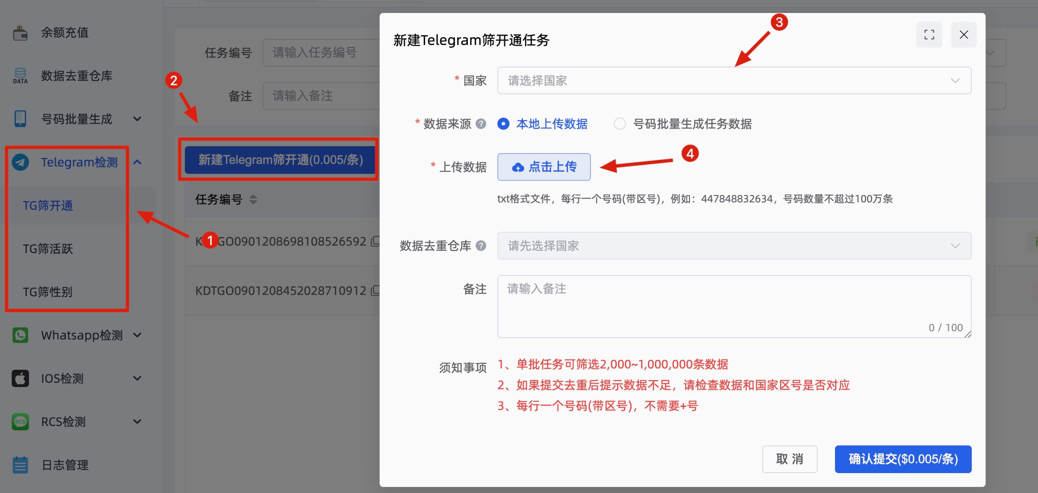
Task: Open the 数据去重仓库 dedup warehouse dropdown
Action: [x=734, y=246]
